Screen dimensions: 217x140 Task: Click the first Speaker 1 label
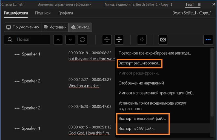tap(31, 54)
